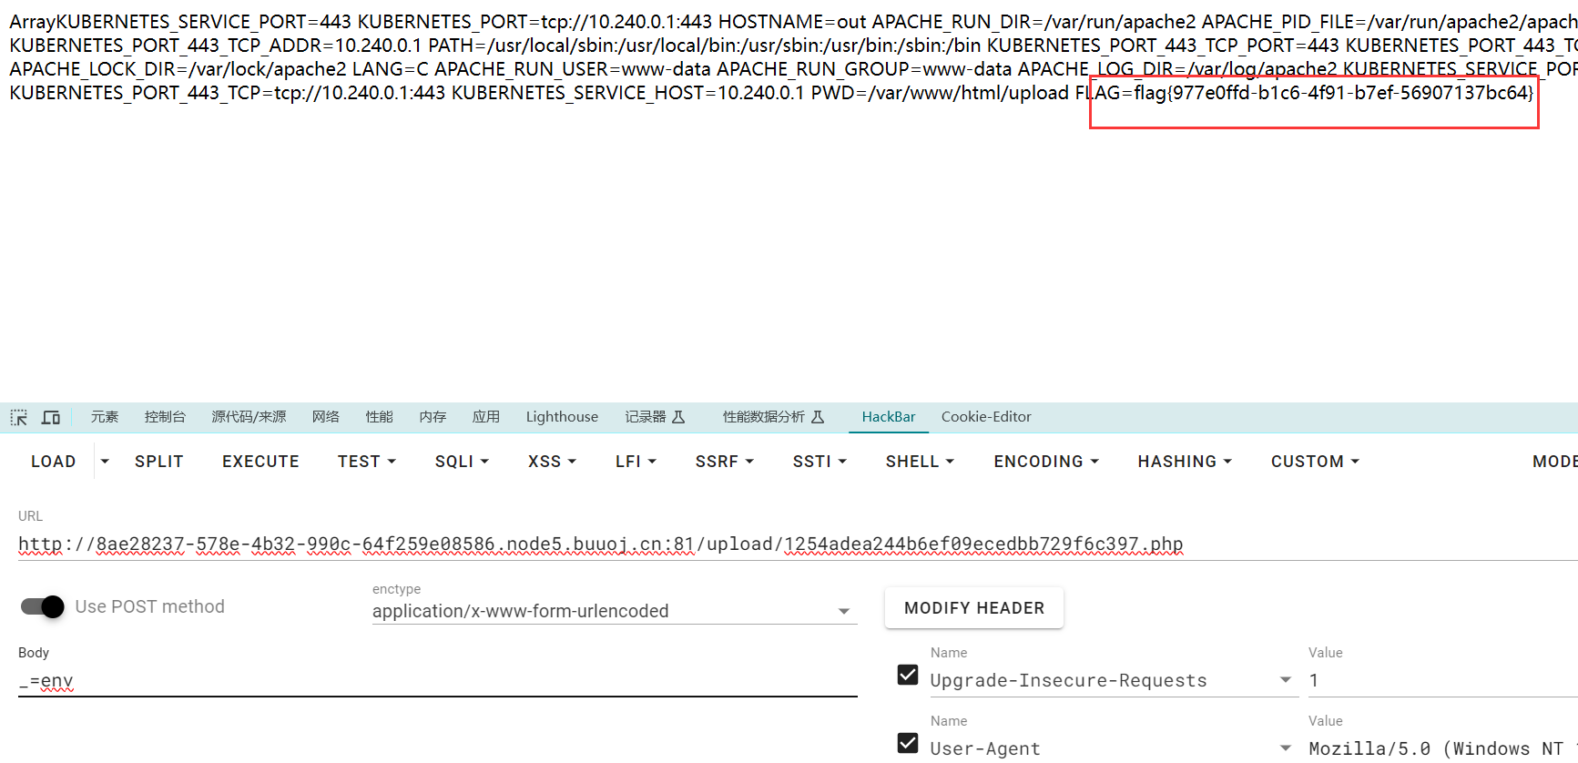This screenshot has width=1578, height=763.
Task: Open the Lighthouse tab
Action: [x=562, y=417]
